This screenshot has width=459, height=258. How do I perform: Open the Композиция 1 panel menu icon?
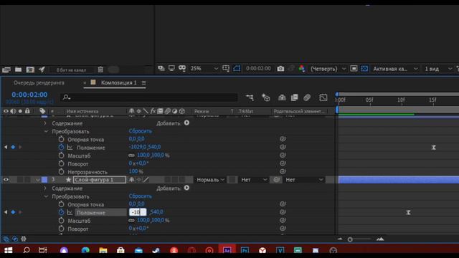tap(143, 83)
